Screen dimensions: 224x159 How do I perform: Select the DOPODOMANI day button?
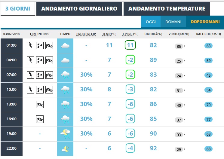click(205, 22)
